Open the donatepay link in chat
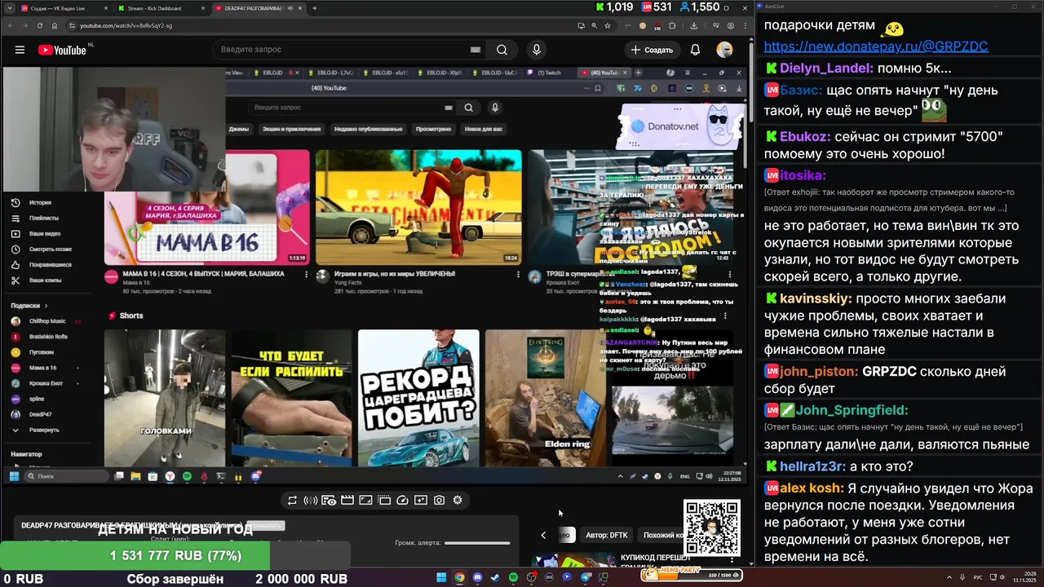 pos(876,46)
